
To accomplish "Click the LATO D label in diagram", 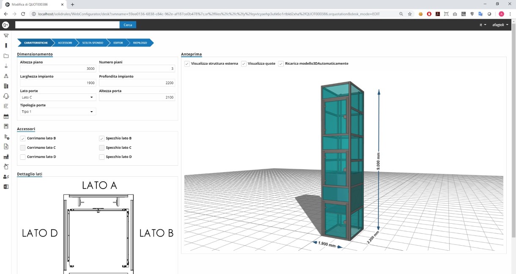I will click(40, 233).
